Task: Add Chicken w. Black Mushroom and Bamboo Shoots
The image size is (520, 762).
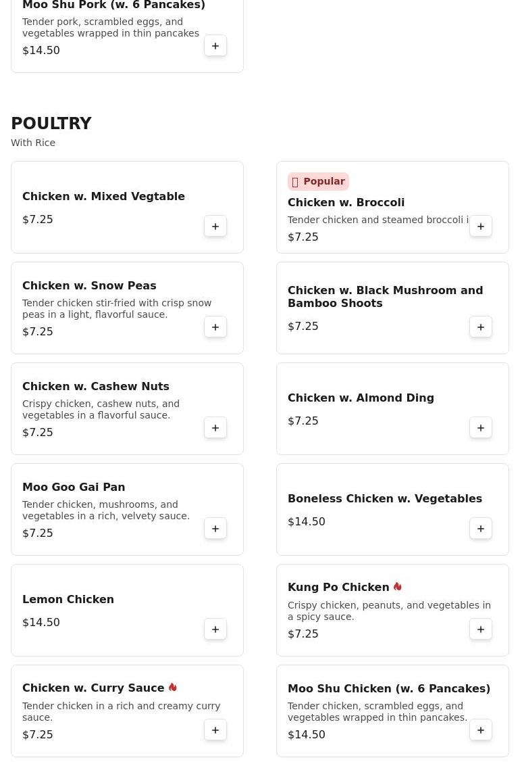Action: pyautogui.click(x=481, y=327)
